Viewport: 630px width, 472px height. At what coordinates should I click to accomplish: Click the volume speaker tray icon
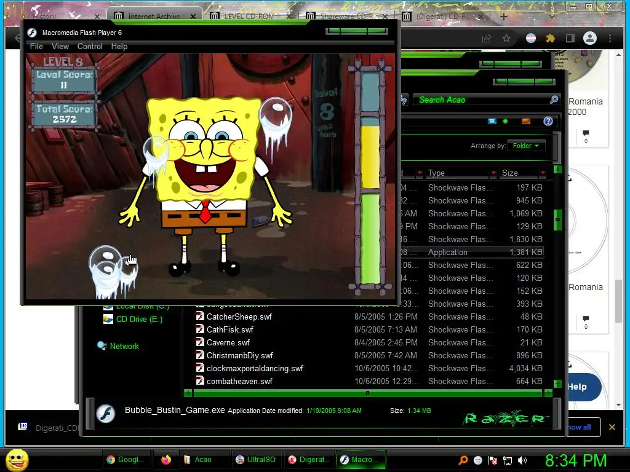[522, 460]
